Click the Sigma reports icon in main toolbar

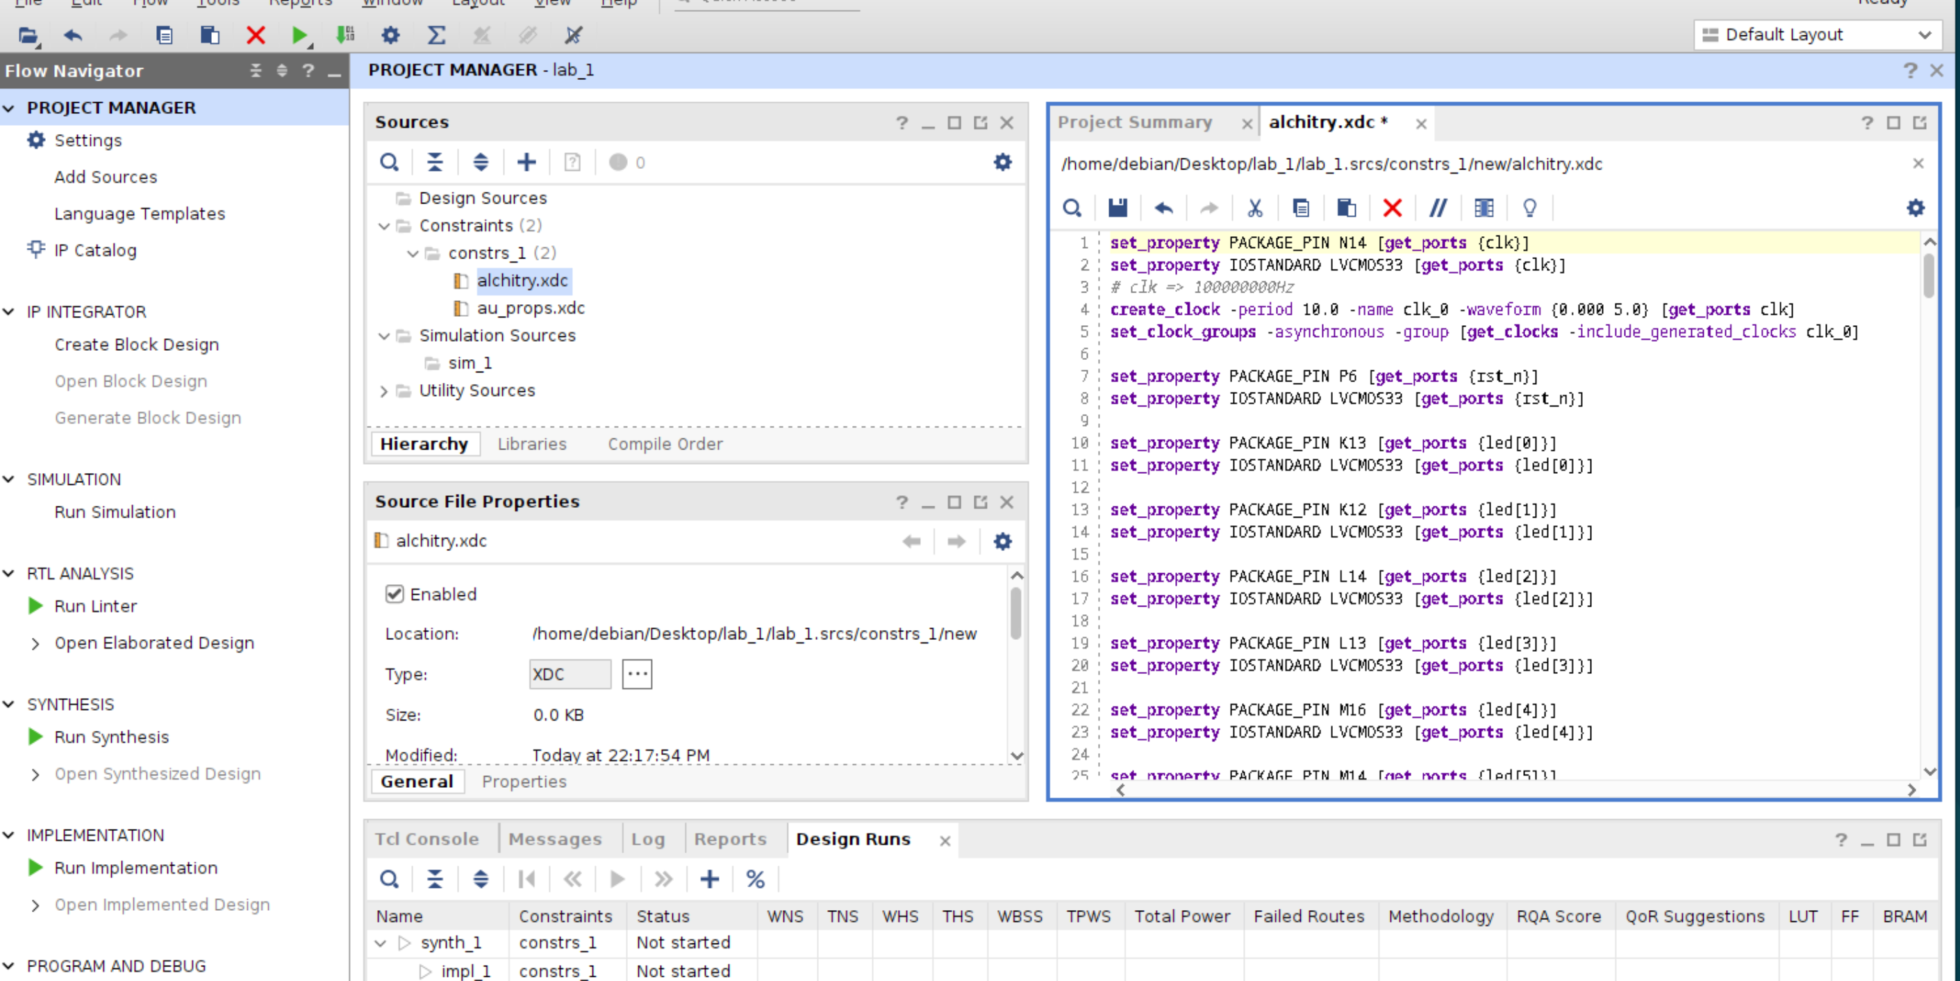point(436,35)
